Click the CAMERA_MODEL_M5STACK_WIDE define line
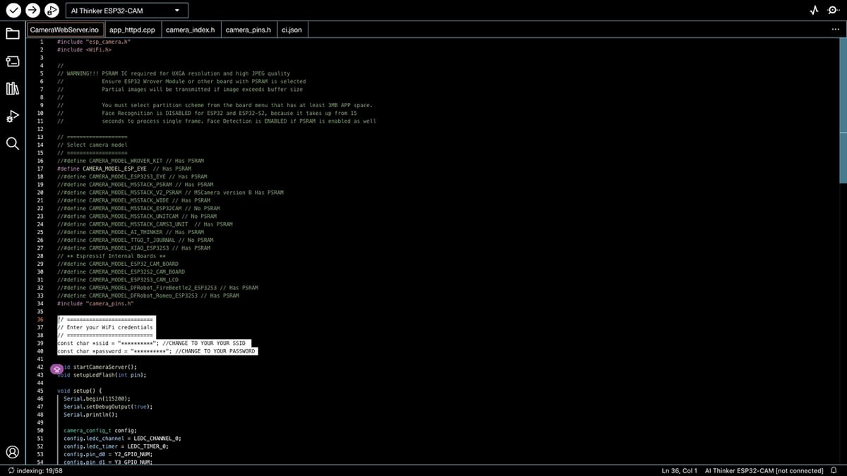Viewport: 847px width, 476px height. pyautogui.click(x=133, y=200)
